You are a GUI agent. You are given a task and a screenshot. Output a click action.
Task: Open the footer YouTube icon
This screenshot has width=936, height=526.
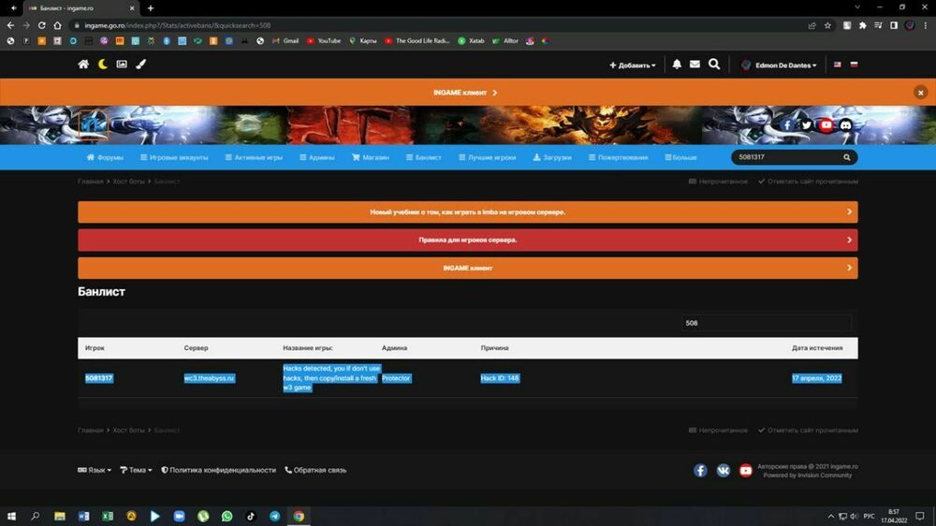746,471
